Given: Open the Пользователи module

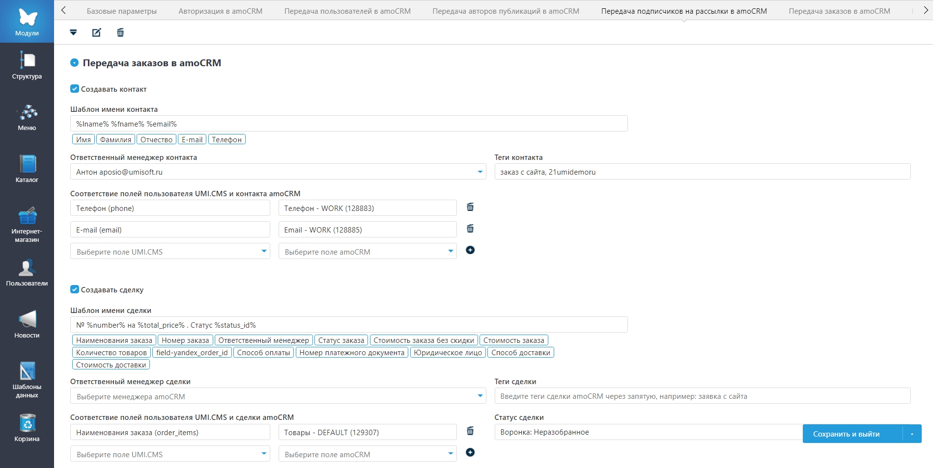Looking at the screenshot, I should (27, 273).
